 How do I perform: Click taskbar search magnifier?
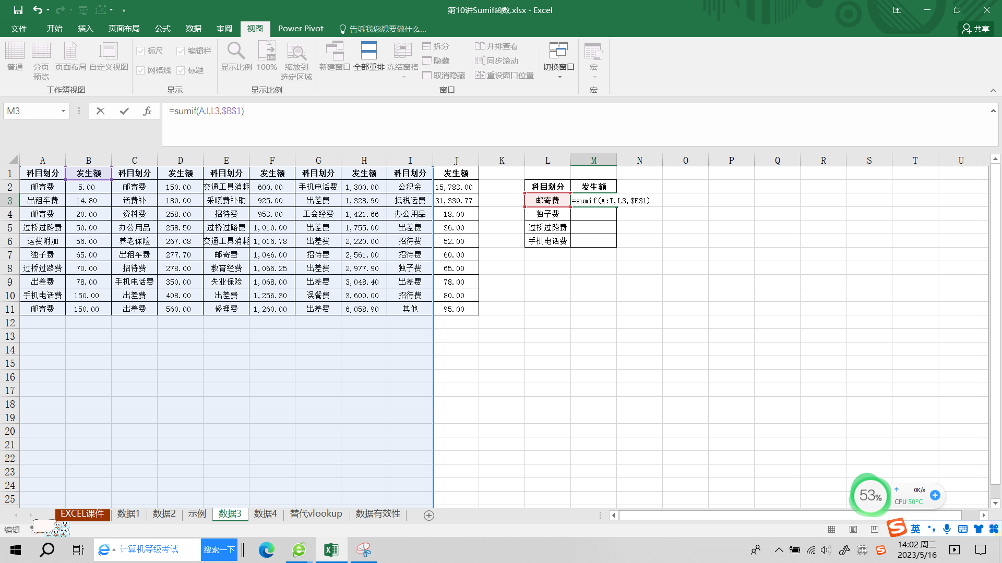point(47,550)
